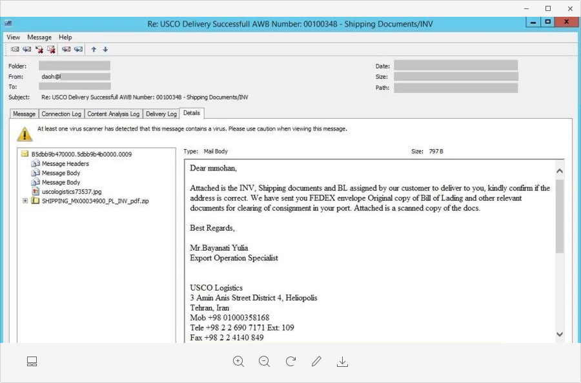The image size is (581, 383).
Task: Select the Message Headers tree item
Action: 65,163
